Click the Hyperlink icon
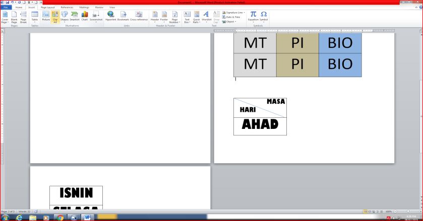This screenshot has width=423, height=221. pos(110,16)
